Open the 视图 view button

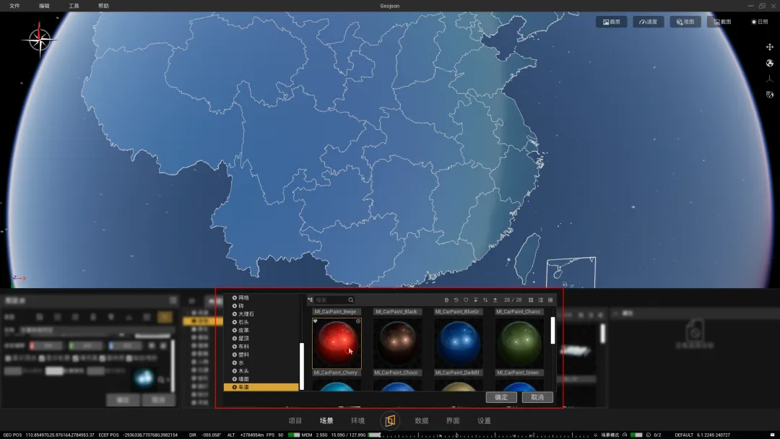click(685, 22)
